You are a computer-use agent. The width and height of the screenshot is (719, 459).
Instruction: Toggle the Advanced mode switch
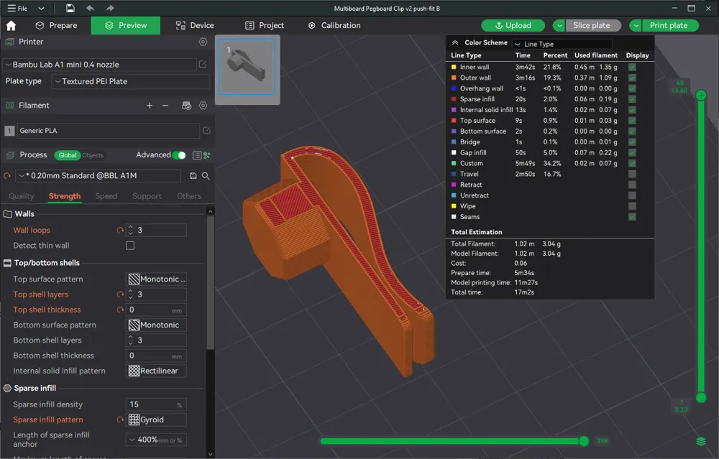[179, 155]
